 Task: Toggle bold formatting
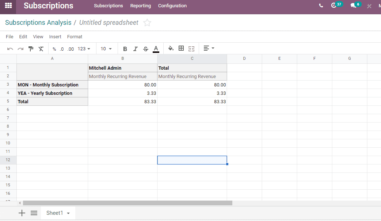point(125,48)
